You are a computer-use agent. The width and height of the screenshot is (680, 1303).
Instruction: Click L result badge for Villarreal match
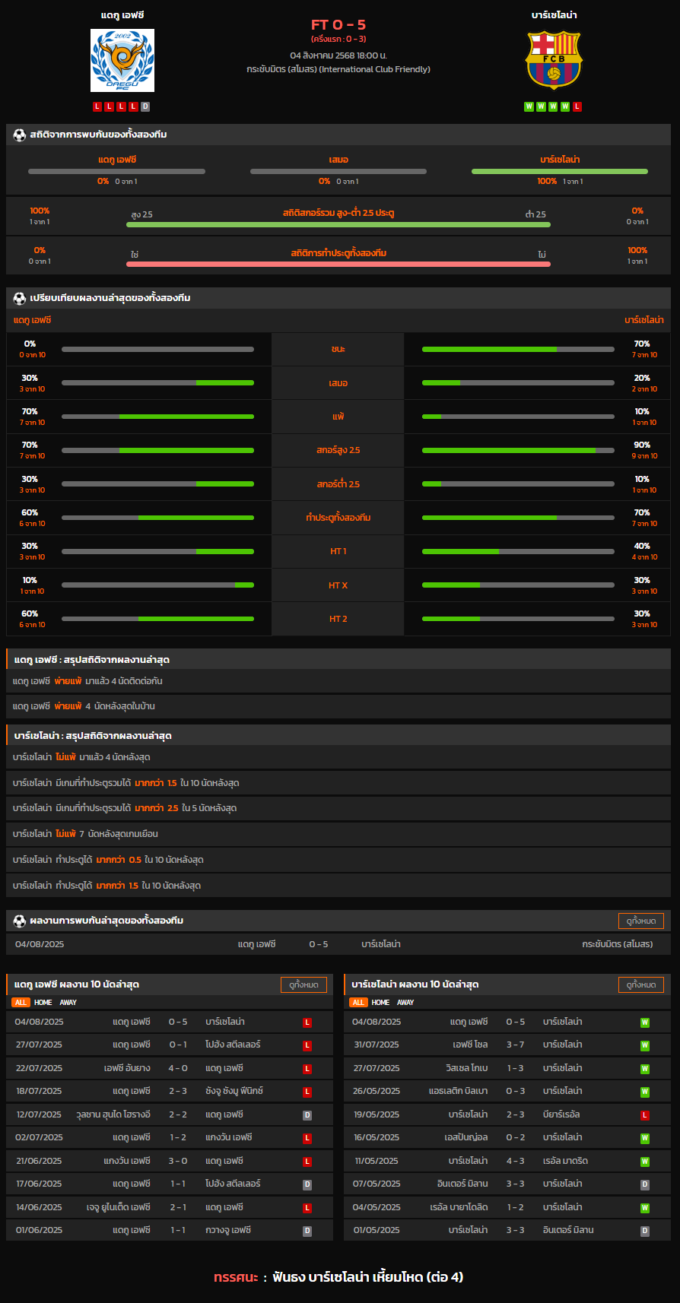[645, 1115]
